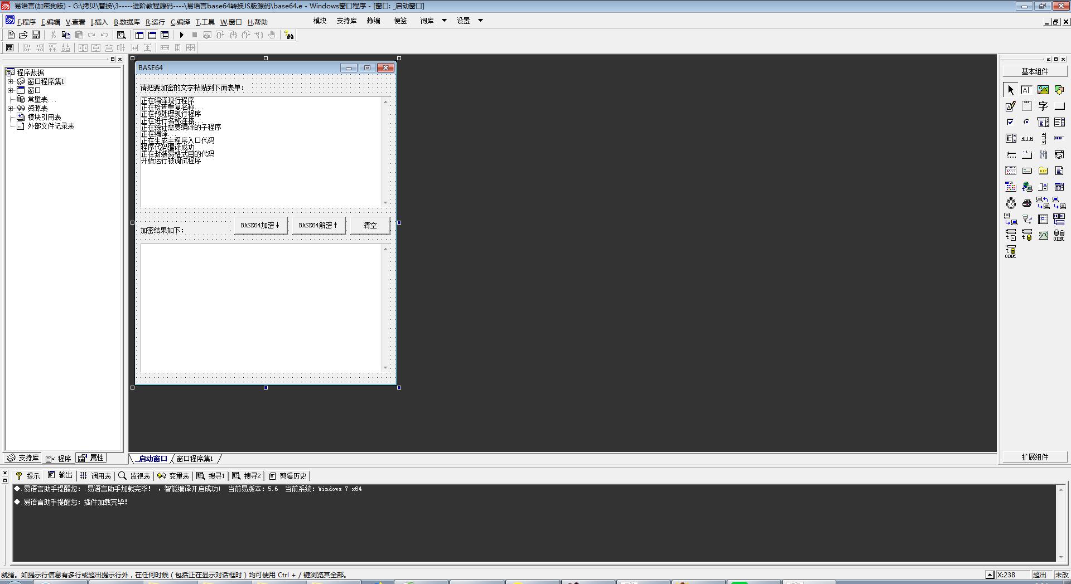
Task: Select the Timer clock component icon
Action: click(x=1011, y=203)
